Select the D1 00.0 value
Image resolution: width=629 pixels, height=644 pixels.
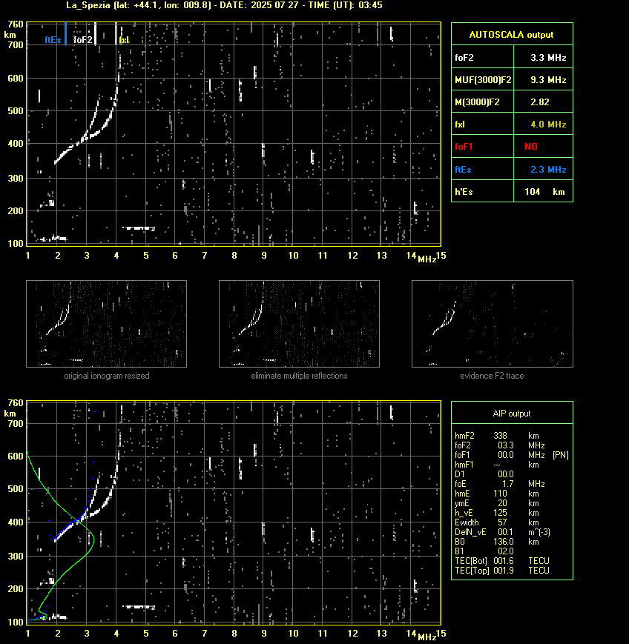point(506,474)
